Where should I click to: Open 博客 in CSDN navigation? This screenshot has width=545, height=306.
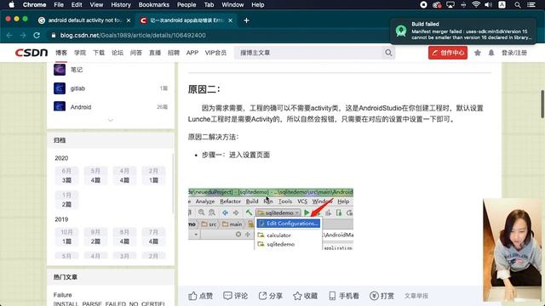(61, 53)
